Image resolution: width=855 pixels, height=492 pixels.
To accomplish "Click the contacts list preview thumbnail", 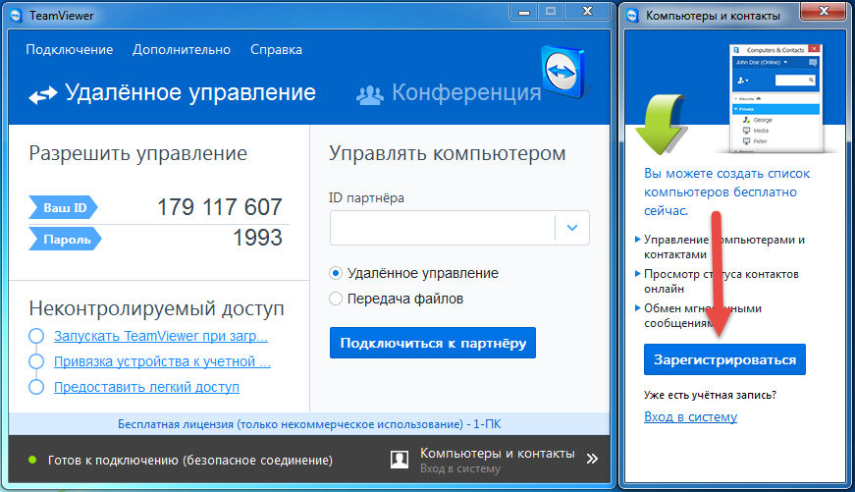I will click(775, 99).
